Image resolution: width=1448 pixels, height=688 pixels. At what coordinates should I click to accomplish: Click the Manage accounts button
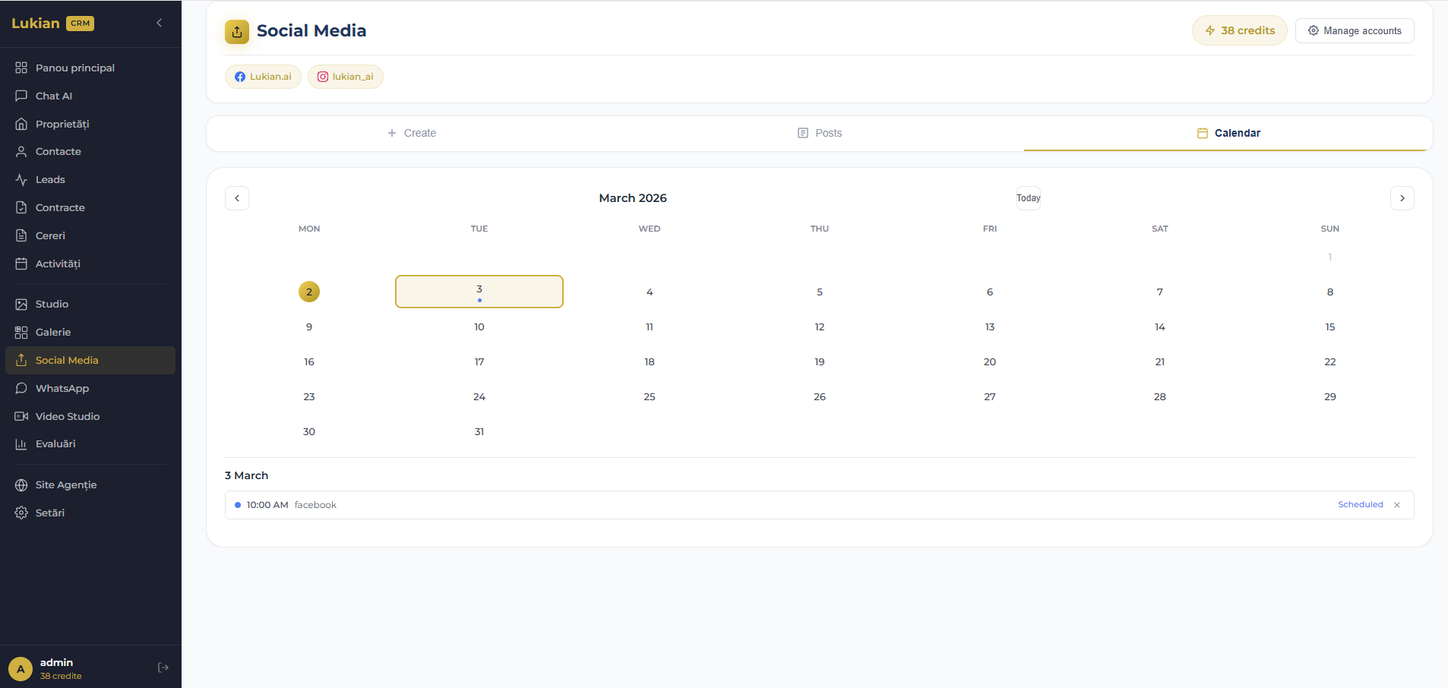(x=1354, y=31)
